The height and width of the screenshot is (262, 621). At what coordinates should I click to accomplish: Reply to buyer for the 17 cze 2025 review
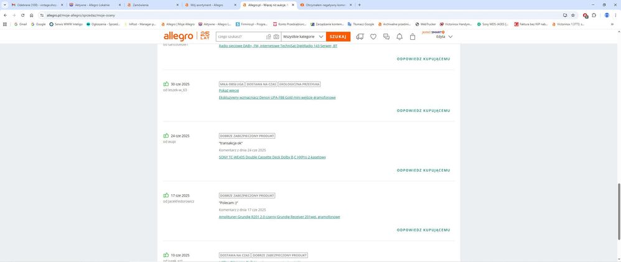click(x=423, y=230)
